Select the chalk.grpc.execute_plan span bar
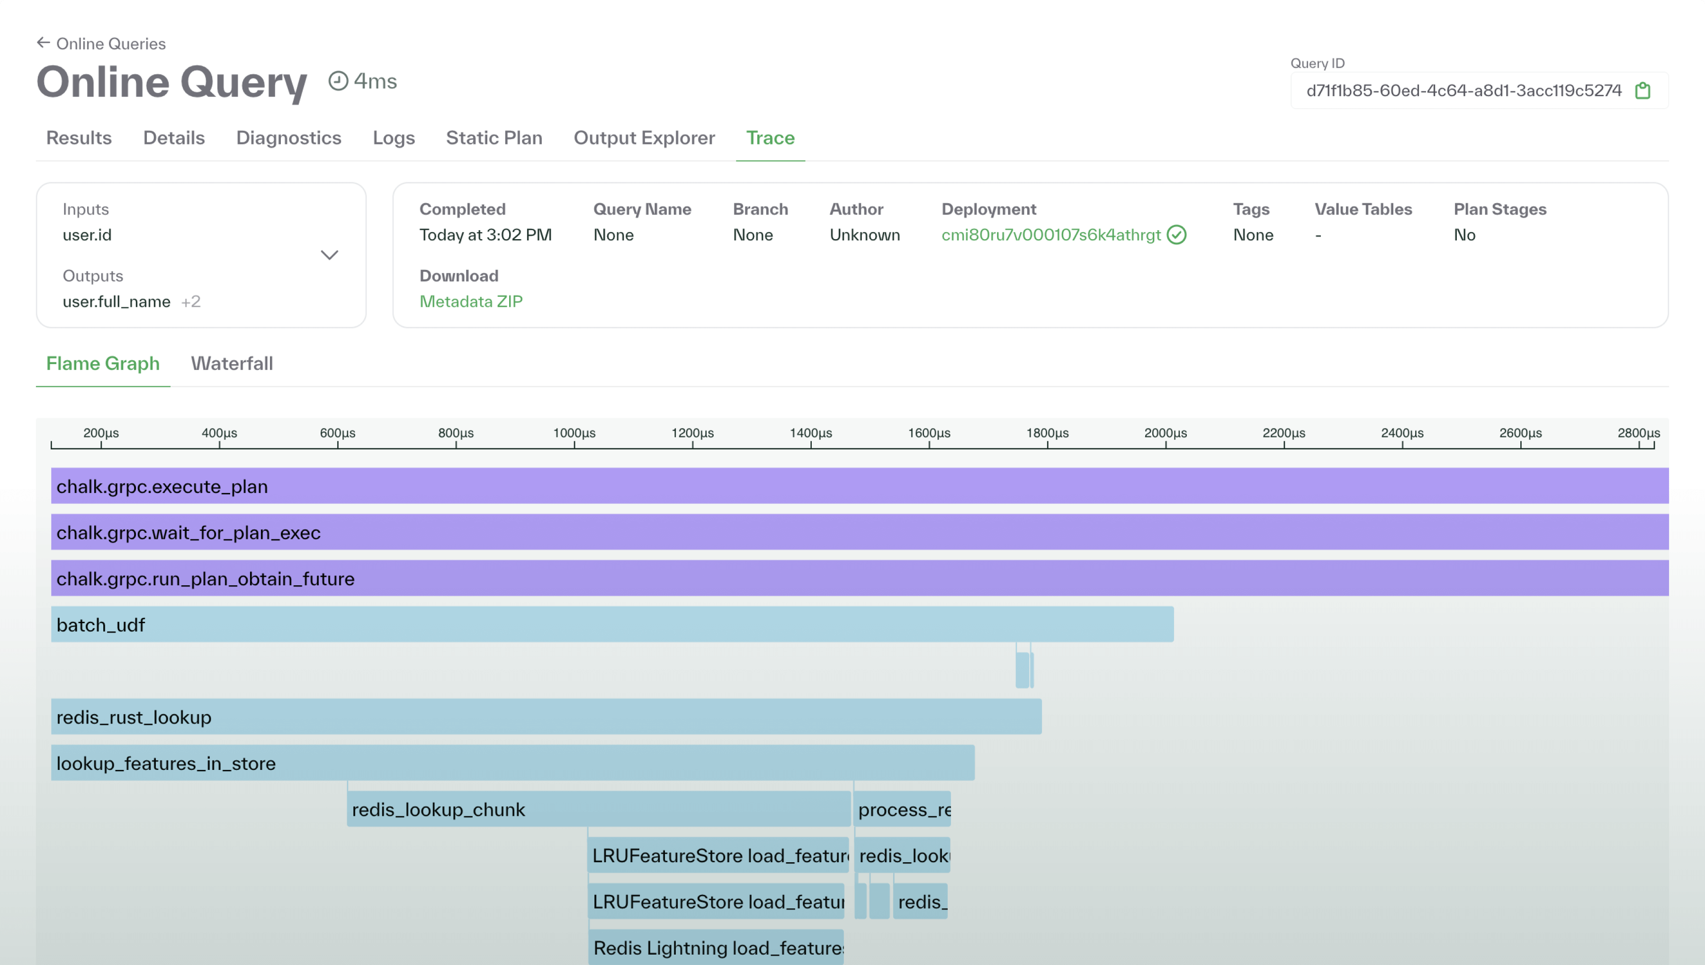 click(859, 486)
